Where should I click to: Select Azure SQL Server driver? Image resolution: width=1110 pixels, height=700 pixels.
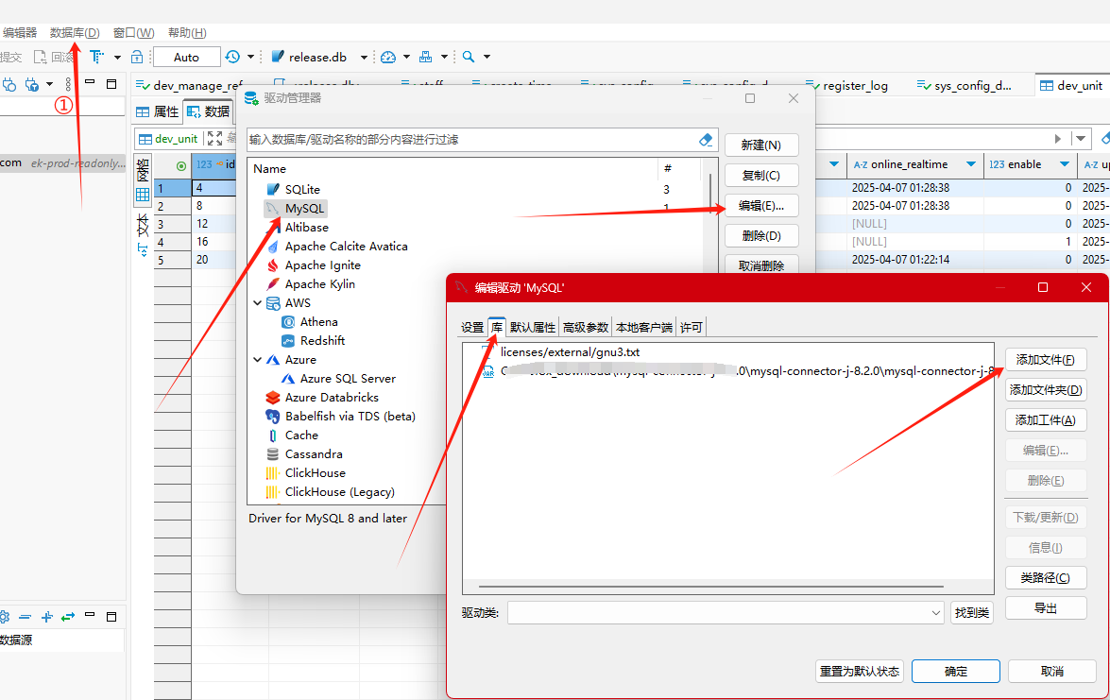pos(348,379)
